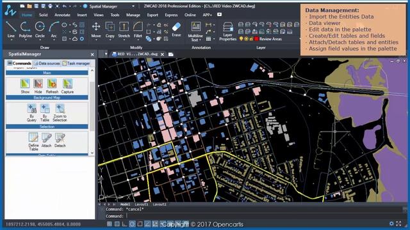Click Define Table icon
The height and width of the screenshot is (230, 410).
(33, 141)
